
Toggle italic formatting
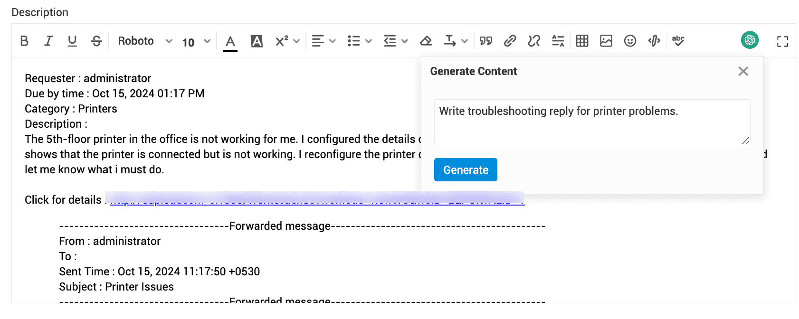[x=48, y=41]
